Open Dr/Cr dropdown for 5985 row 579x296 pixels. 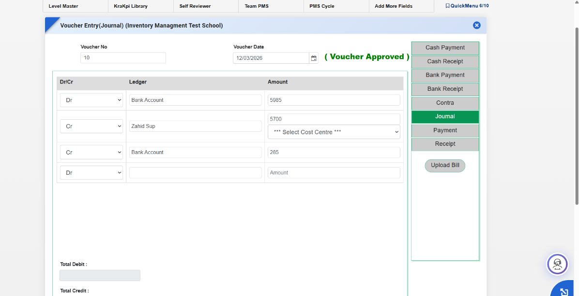click(91, 100)
